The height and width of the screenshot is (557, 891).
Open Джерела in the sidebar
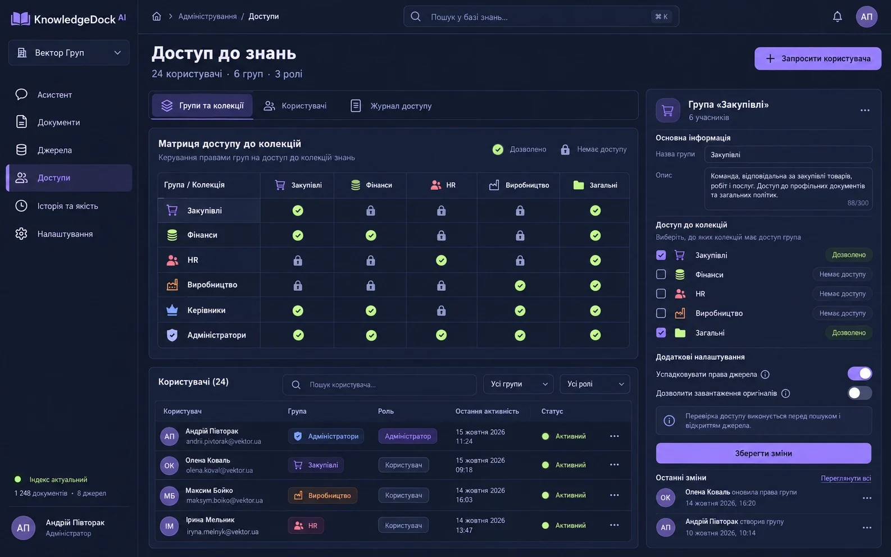click(x=69, y=150)
